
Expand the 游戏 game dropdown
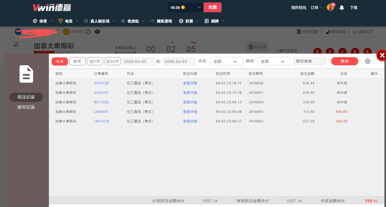[274, 61]
